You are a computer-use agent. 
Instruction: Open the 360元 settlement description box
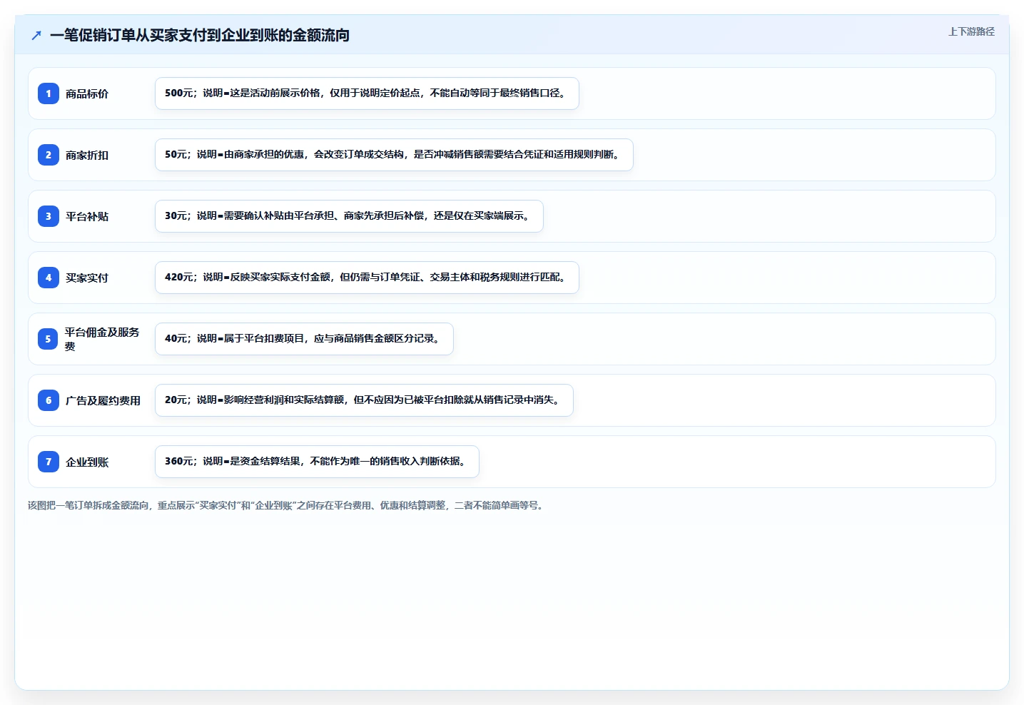coord(317,462)
